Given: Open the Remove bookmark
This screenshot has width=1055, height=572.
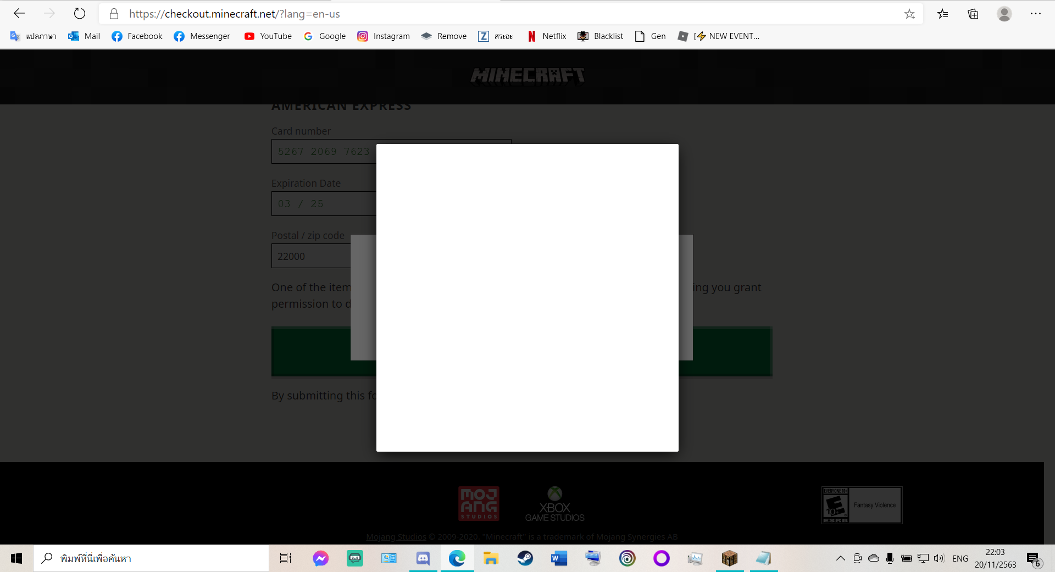Looking at the screenshot, I should coord(444,36).
